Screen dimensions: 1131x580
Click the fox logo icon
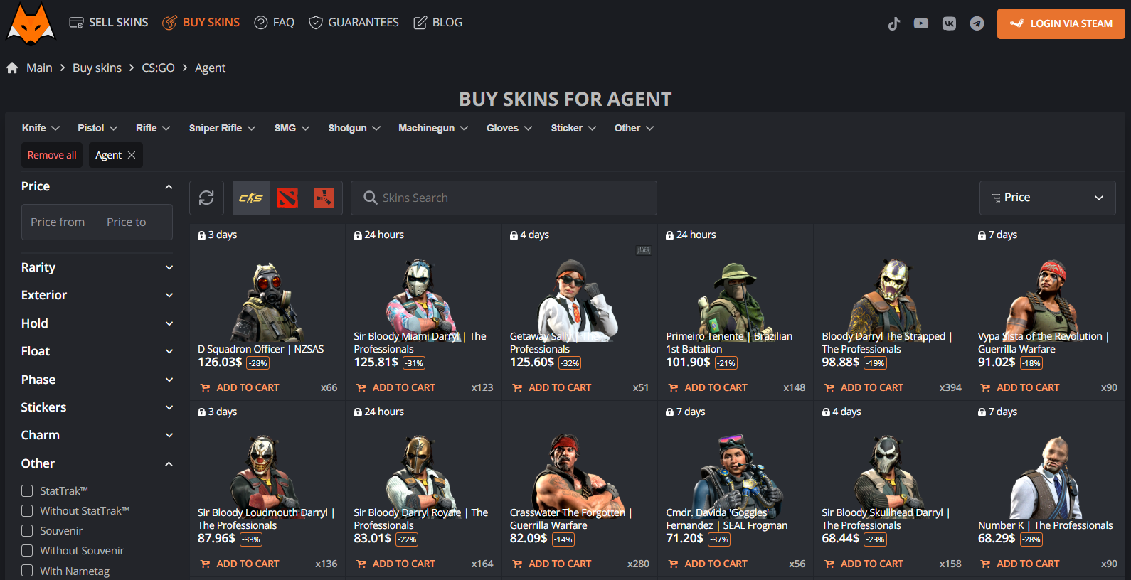tap(31, 23)
